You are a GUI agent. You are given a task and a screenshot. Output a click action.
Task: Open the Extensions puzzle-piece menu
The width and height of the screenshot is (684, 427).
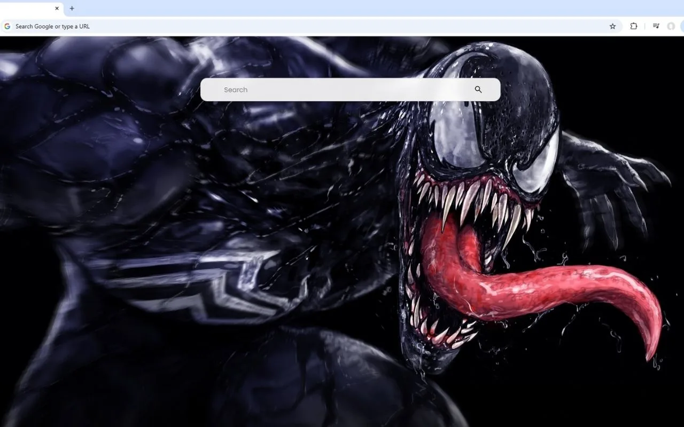(x=634, y=26)
